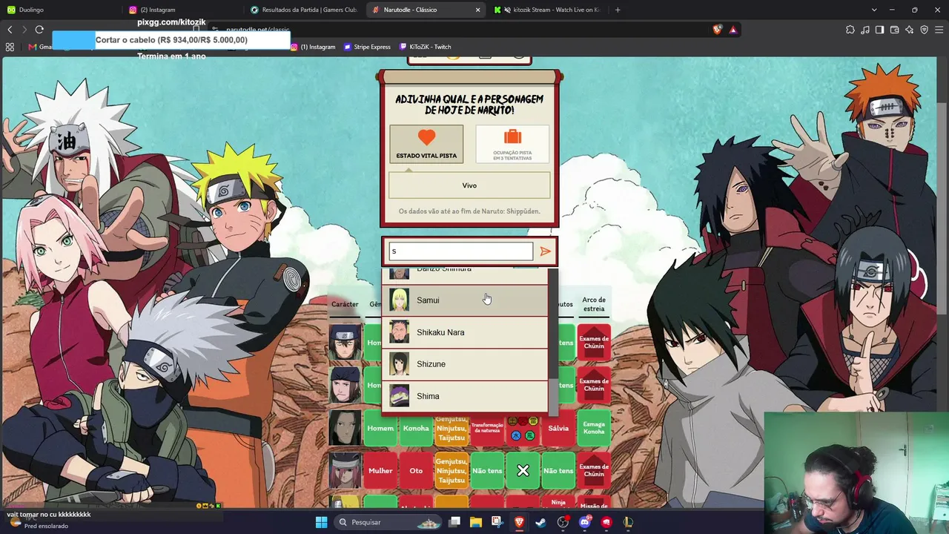Click the Transformação da natureza tile

point(487,428)
